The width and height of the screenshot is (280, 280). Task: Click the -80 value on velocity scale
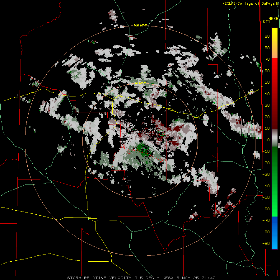[266, 232]
